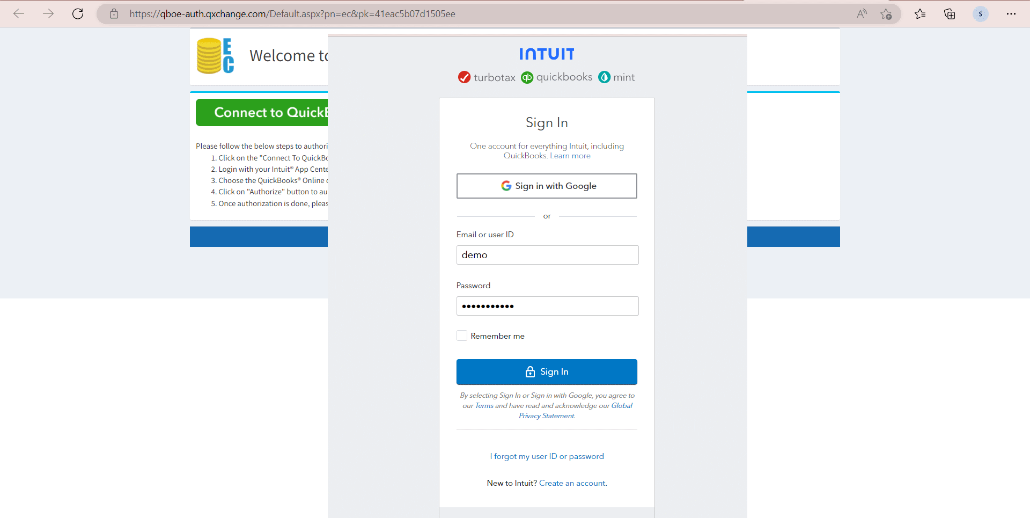Click the green Connect to QuickBooks button
1030x518 pixels.
tap(262, 112)
